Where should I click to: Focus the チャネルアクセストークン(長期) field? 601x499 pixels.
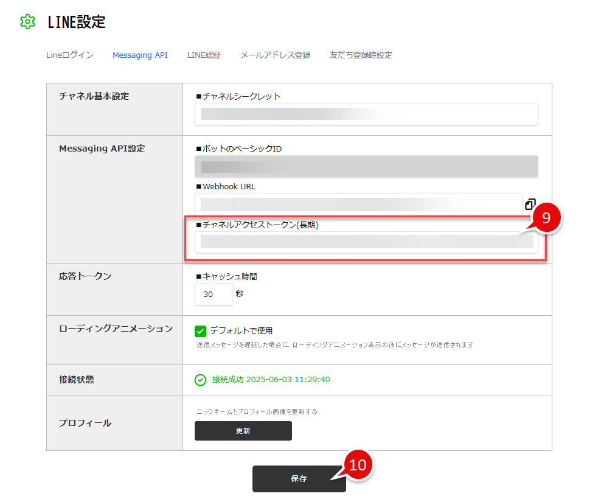pos(366,242)
